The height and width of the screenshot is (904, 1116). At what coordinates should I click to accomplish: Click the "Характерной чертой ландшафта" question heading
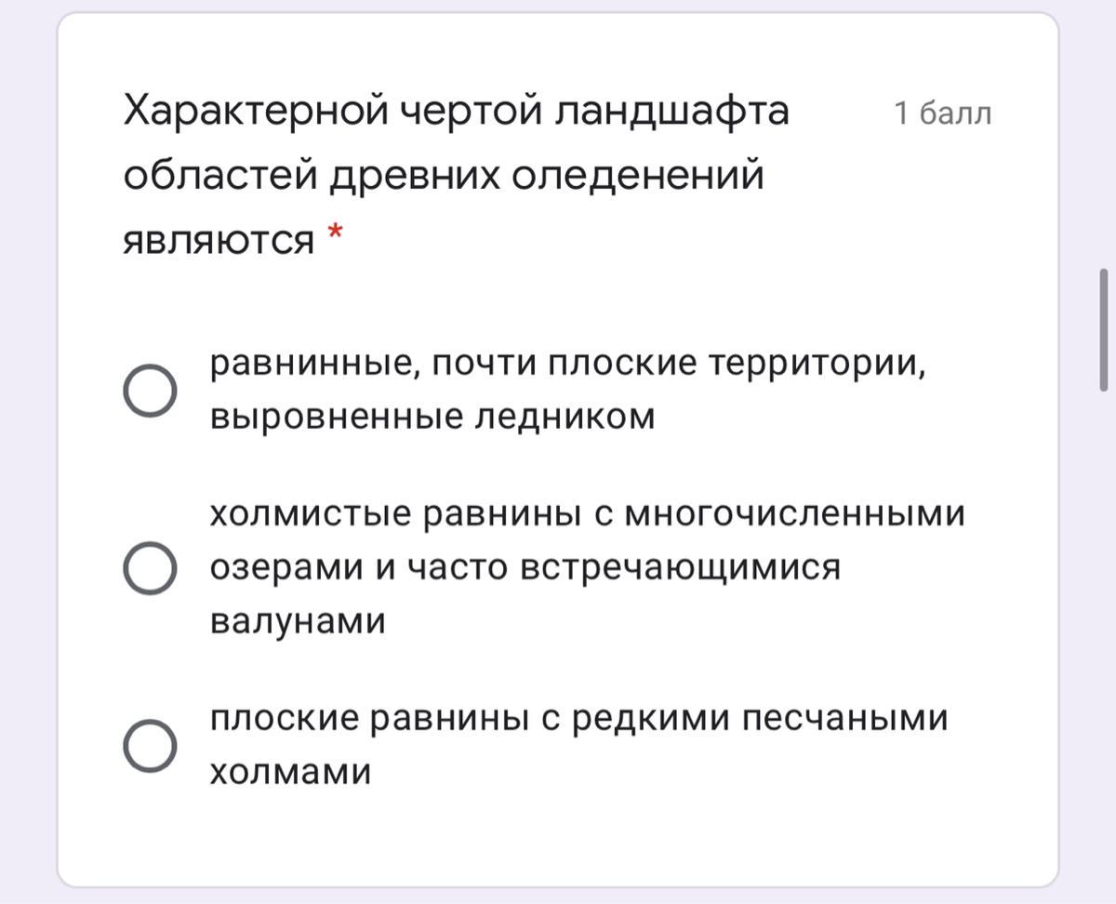point(457,113)
